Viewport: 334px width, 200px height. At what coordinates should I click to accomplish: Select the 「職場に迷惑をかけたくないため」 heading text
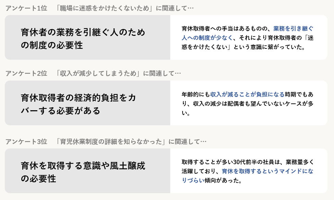click(x=105, y=8)
